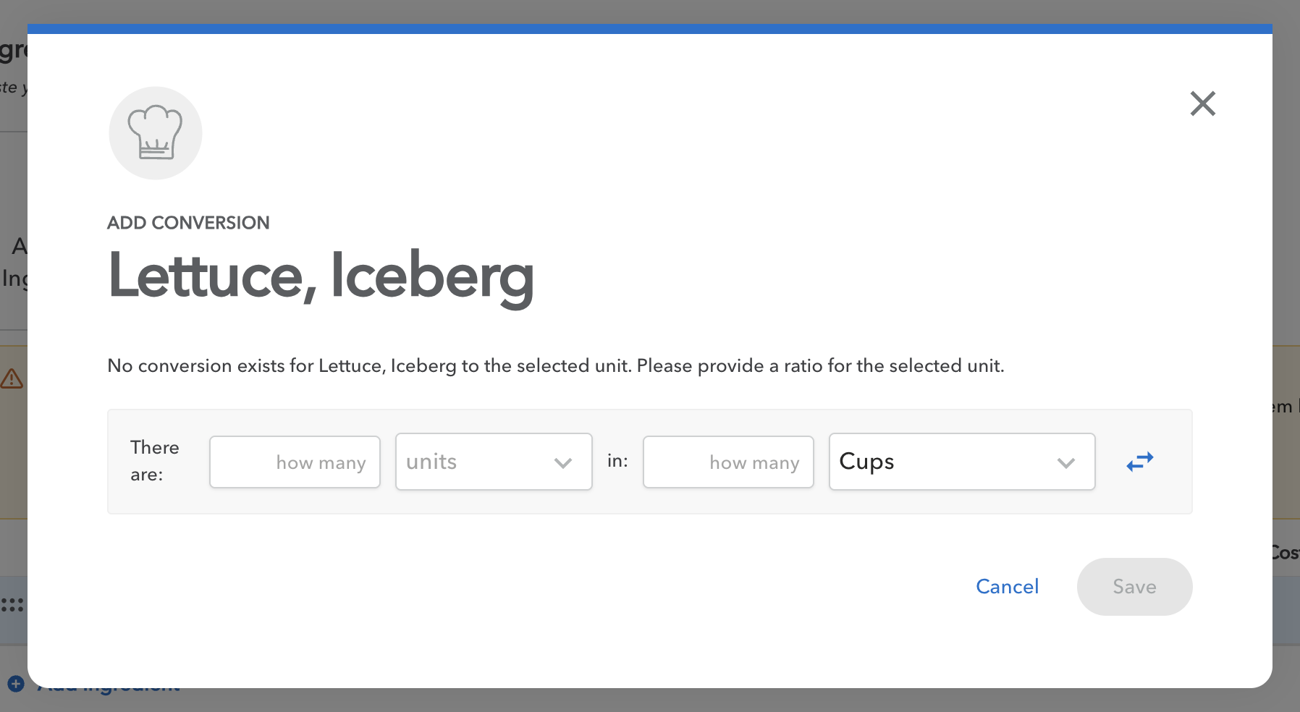Click the Lettuce, Iceberg title
Viewport: 1300px width, 712px height.
pos(321,276)
